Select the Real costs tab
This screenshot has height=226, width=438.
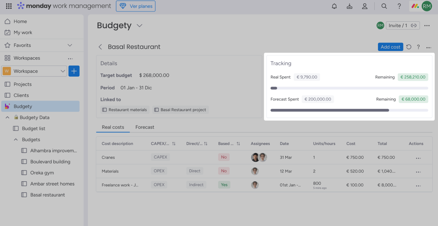click(x=113, y=127)
